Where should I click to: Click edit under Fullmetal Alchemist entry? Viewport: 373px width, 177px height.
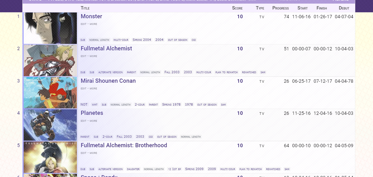point(84,56)
